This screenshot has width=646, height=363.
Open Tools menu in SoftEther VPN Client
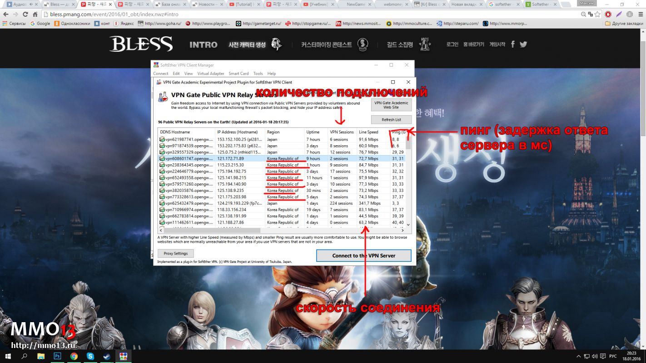258,74
